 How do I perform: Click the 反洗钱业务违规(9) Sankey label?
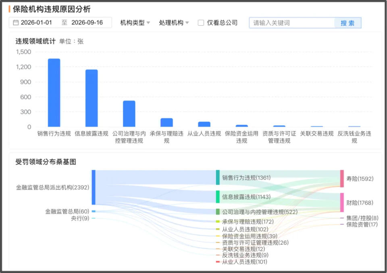point(245,255)
